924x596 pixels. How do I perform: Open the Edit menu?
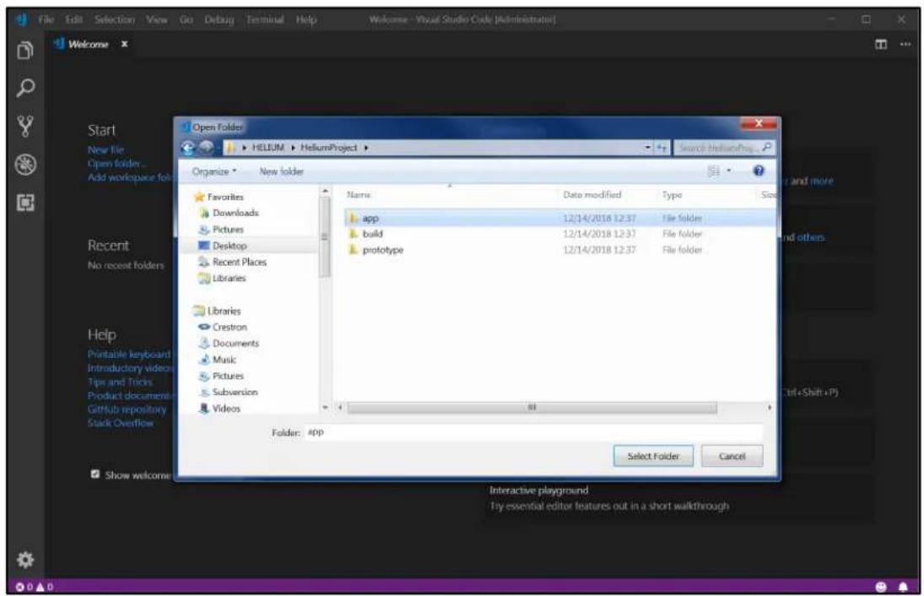[x=74, y=19]
